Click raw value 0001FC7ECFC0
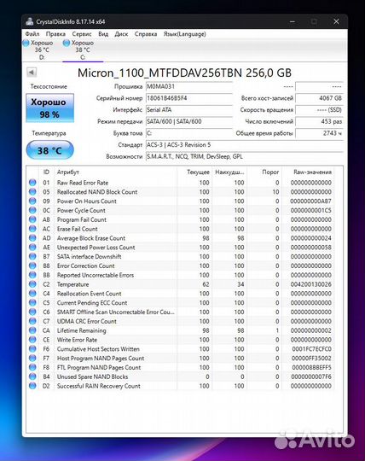365x461 pixels. pyautogui.click(x=311, y=349)
